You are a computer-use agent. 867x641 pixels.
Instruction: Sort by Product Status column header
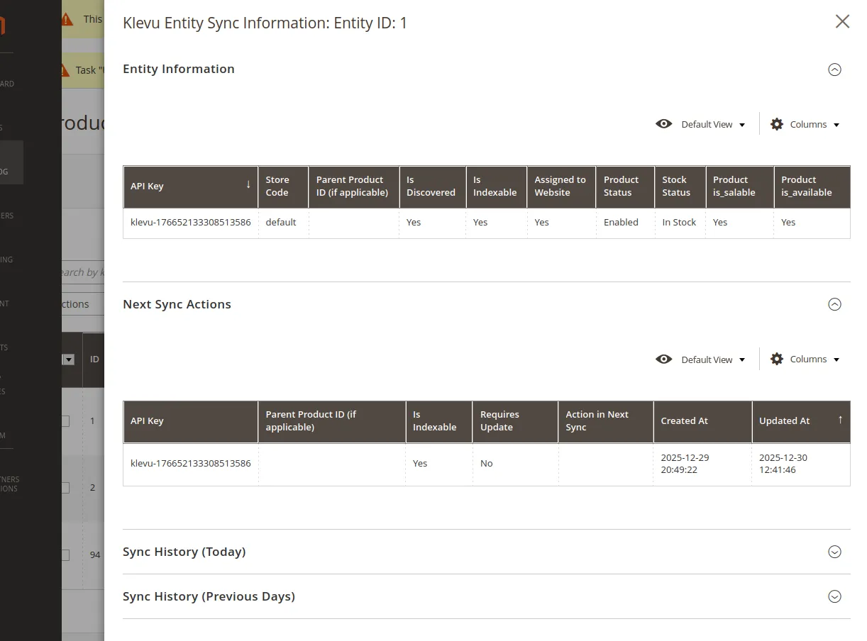coord(625,186)
